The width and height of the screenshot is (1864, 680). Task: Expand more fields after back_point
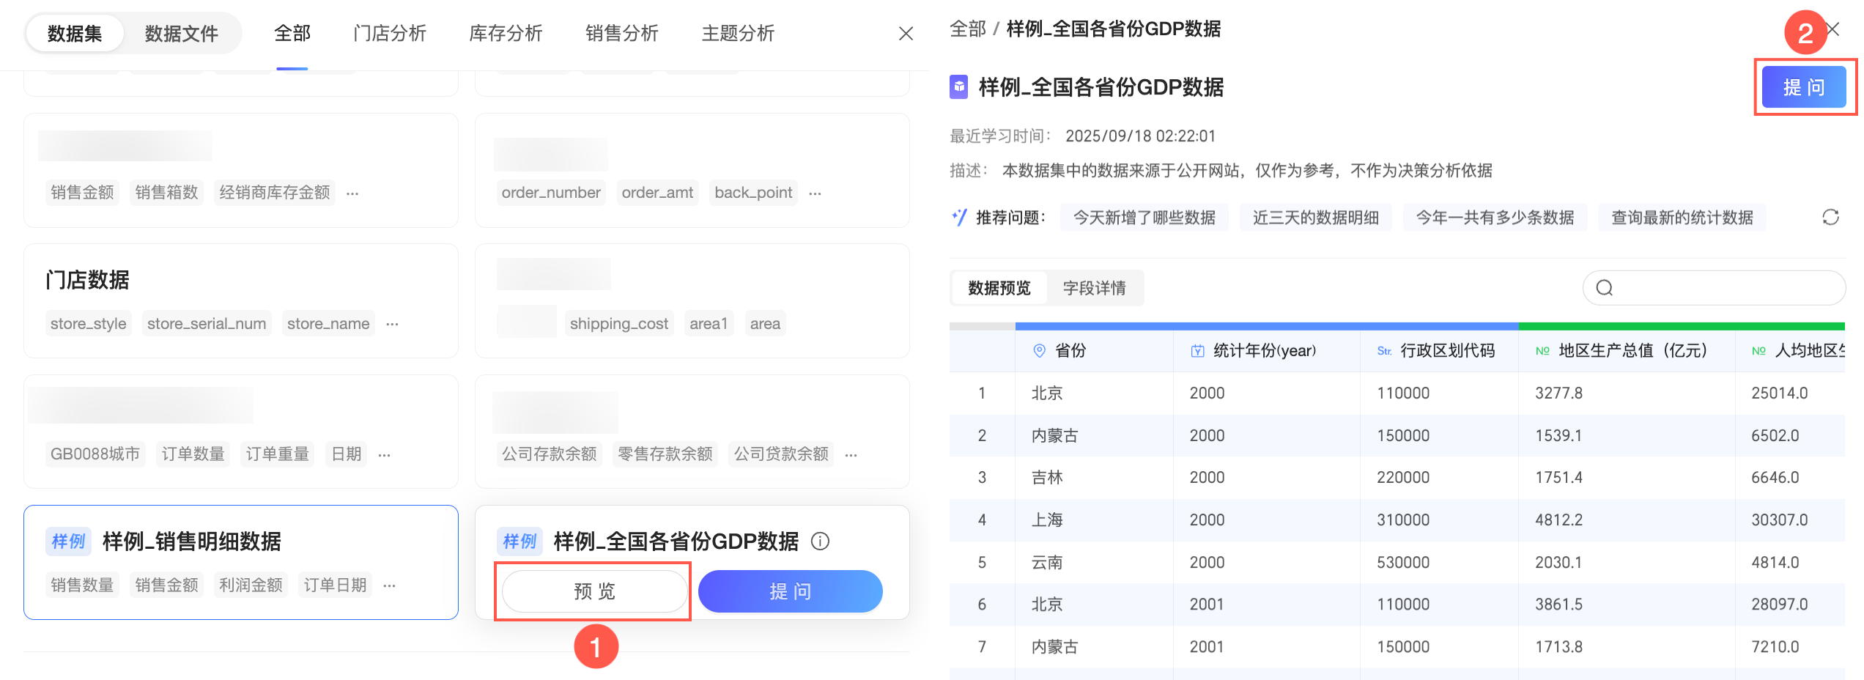[x=815, y=193]
